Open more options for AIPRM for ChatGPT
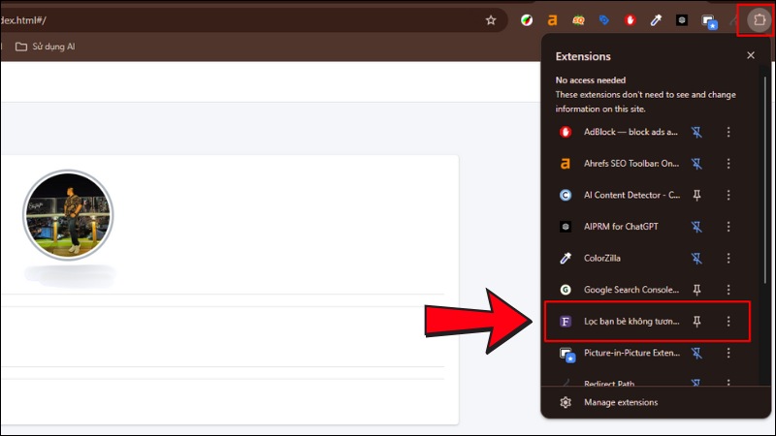776x436 pixels. (728, 227)
